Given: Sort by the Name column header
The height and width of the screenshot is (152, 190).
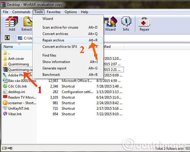Looking at the screenshot, I should pos(17,47).
